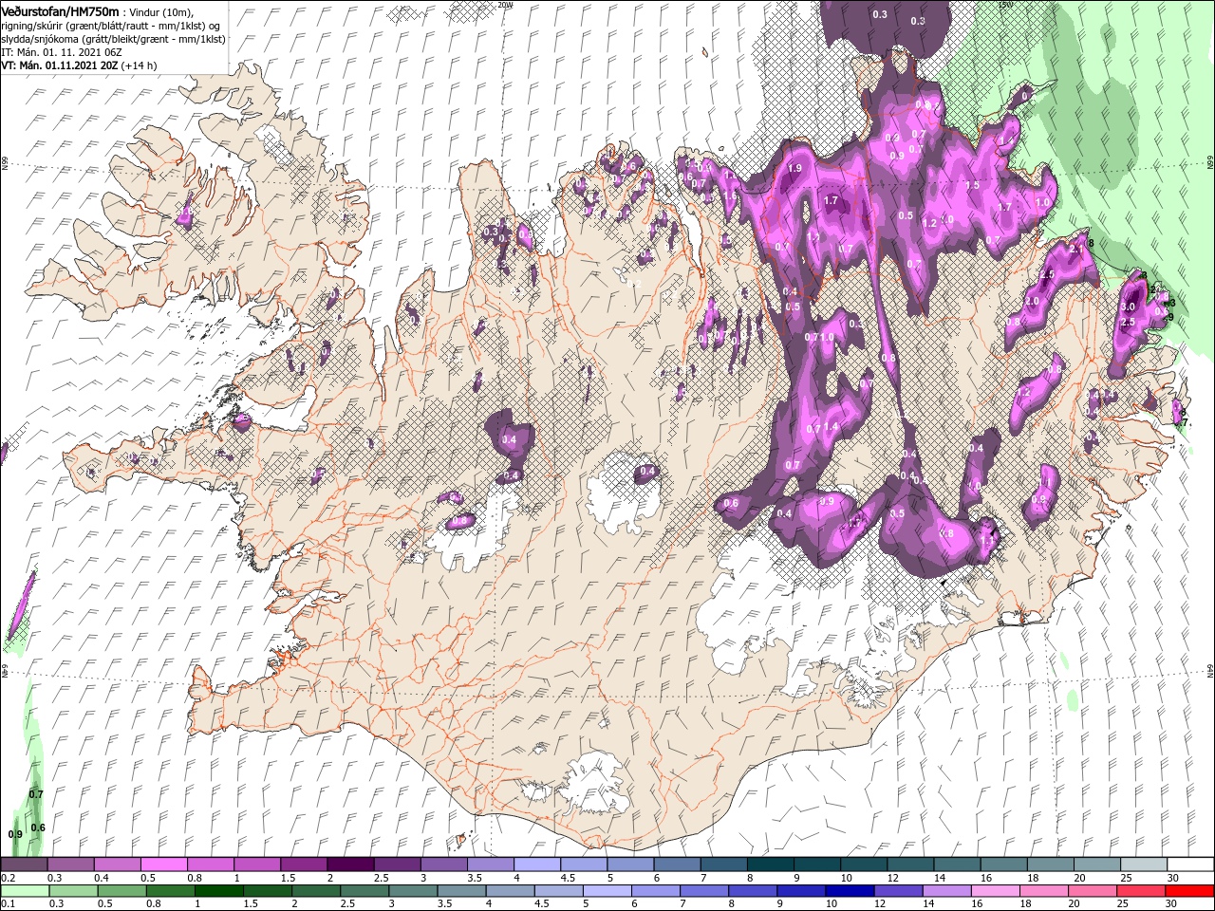Pick the pale green 0.1 rain legend swatch

pos(24,891)
